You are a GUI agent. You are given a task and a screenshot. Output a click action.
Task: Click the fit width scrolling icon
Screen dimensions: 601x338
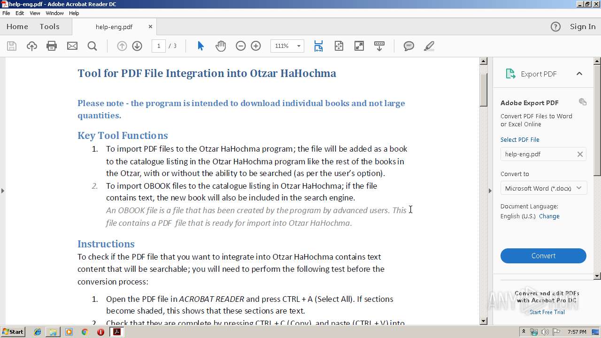(318, 46)
